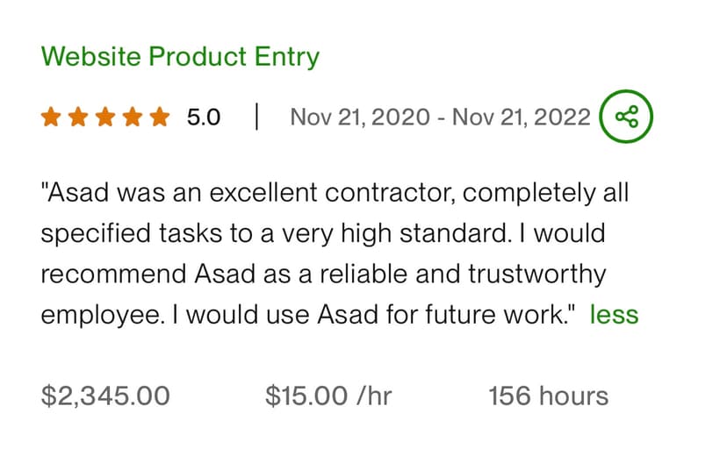727x449 pixels.
Task: Click the line "recommend Asad as a reliable"
Action: (323, 274)
